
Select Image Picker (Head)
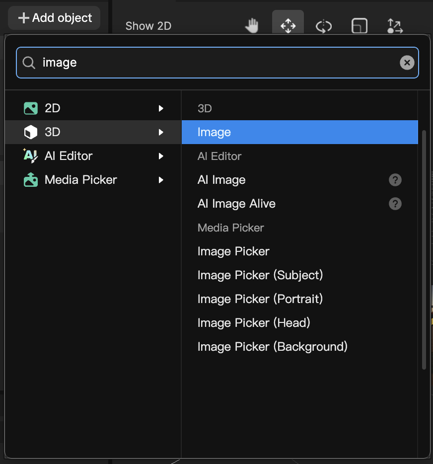click(x=299, y=323)
